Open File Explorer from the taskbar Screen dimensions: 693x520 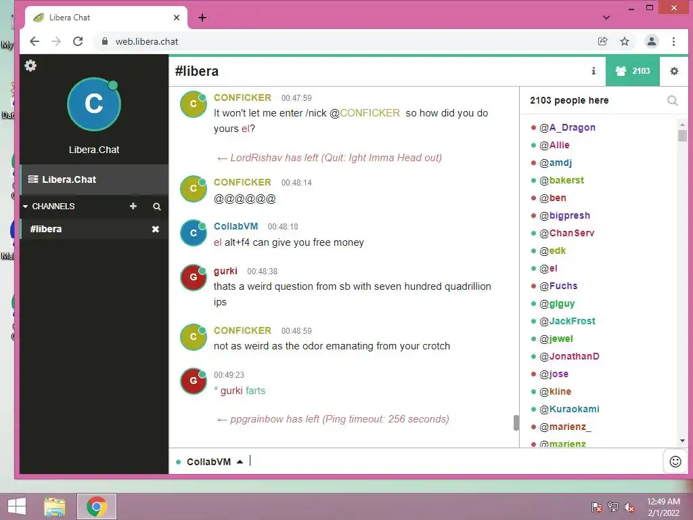click(54, 506)
